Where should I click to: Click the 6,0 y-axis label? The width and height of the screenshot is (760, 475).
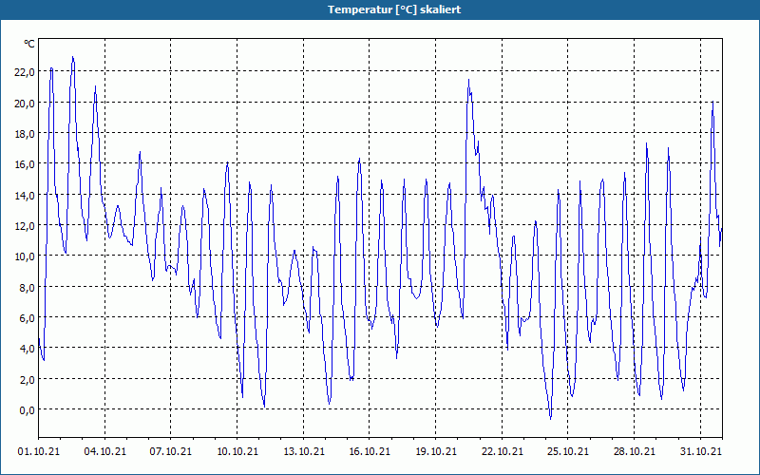[27, 317]
